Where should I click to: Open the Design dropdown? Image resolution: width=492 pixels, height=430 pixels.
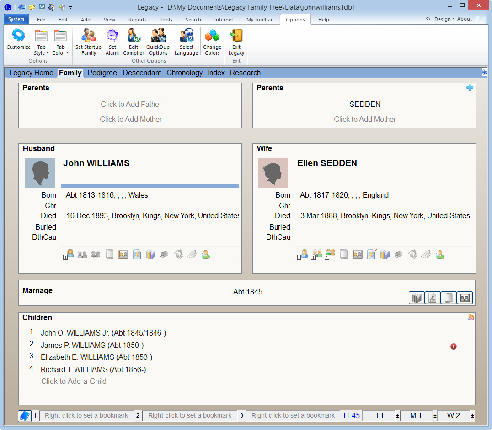click(x=444, y=19)
